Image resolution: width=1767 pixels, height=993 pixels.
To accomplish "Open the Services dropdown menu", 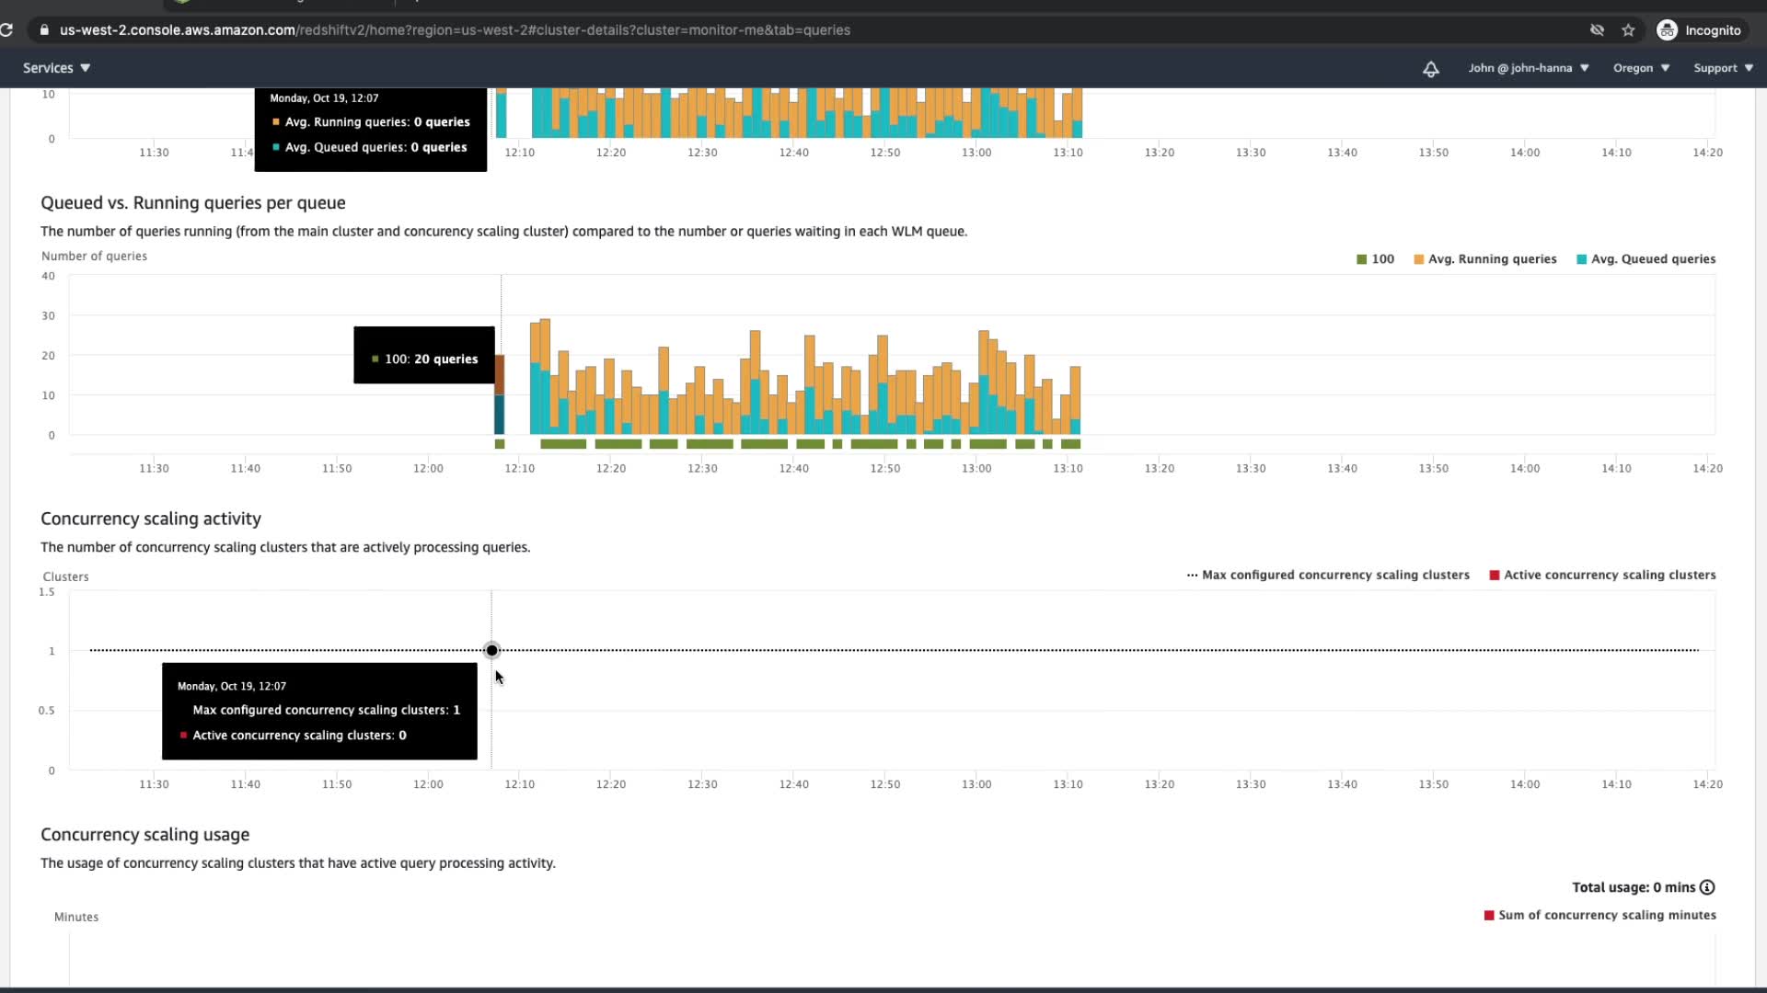I will (56, 68).
